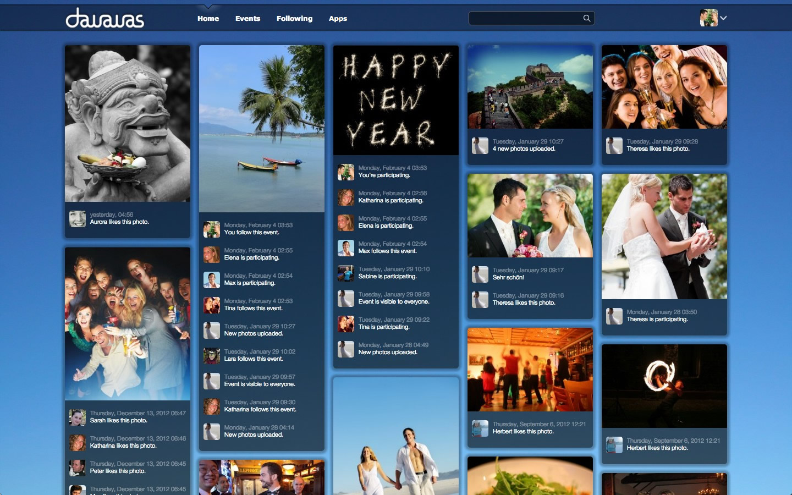The height and width of the screenshot is (495, 792).
Task: Click avatar next to 'Aurora likes this photo'
Action: tap(78, 219)
